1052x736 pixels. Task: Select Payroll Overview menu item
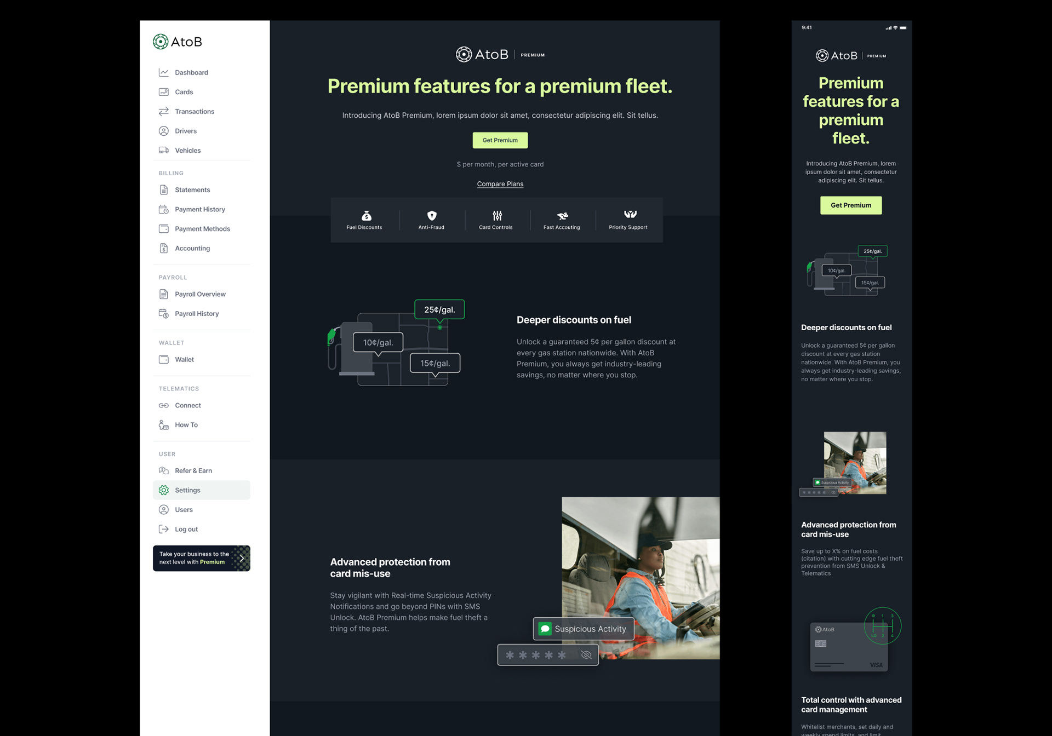tap(202, 294)
